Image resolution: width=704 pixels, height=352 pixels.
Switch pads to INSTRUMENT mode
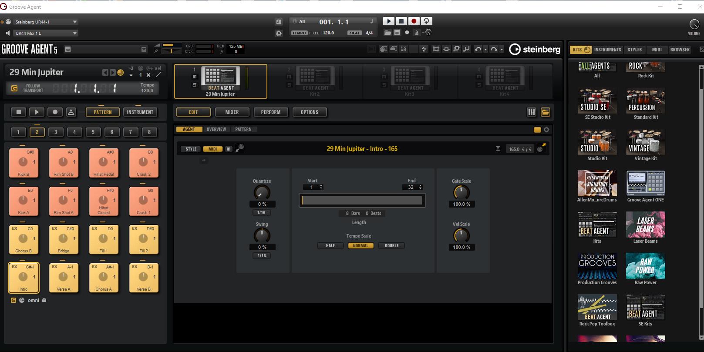coord(140,112)
